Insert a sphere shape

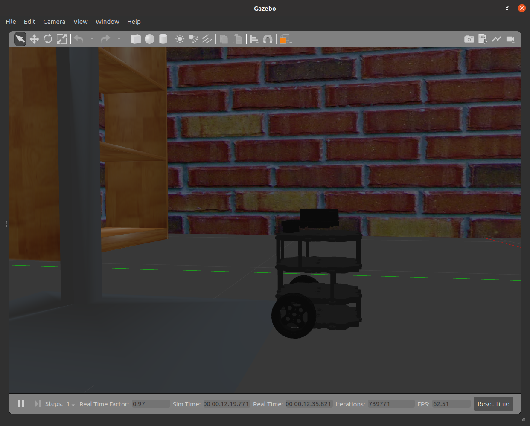(x=149, y=39)
